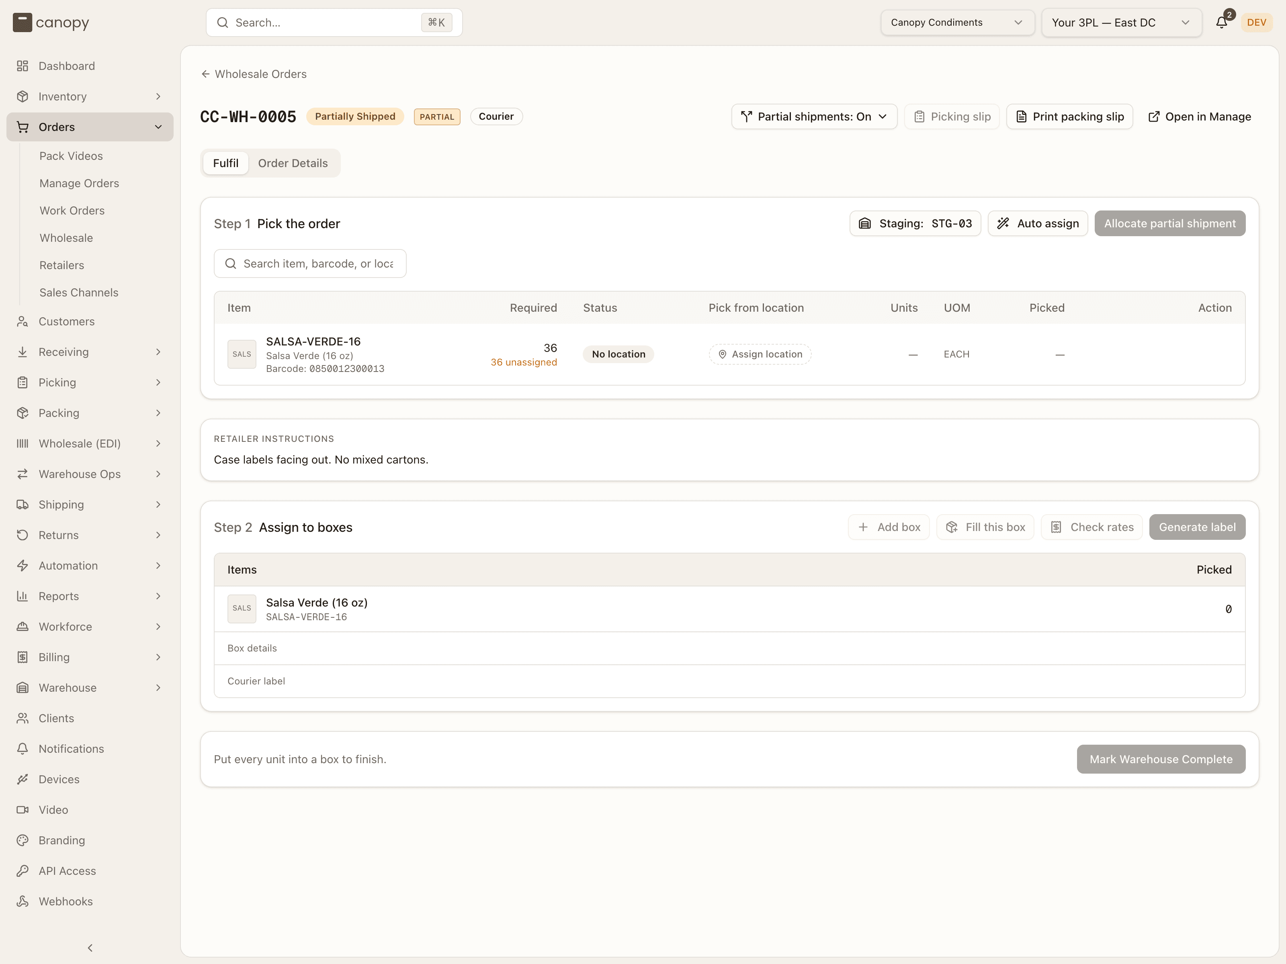1286x964 pixels.
Task: Click the Clients people icon in sidebar
Action: pos(23,718)
